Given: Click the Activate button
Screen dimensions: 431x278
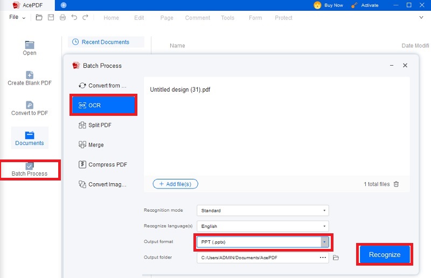Looking at the screenshot, I should pyautogui.click(x=365, y=5).
